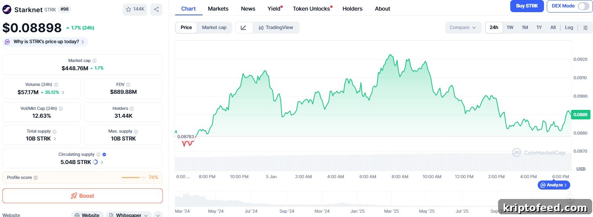Enable Log scale on chart
Image resolution: width=593 pixels, height=217 pixels.
click(x=569, y=27)
